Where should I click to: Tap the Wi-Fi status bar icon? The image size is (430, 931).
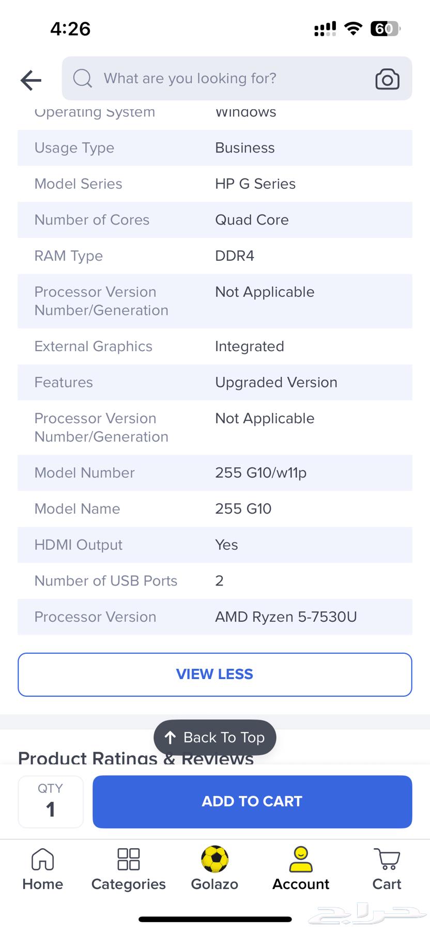(353, 28)
